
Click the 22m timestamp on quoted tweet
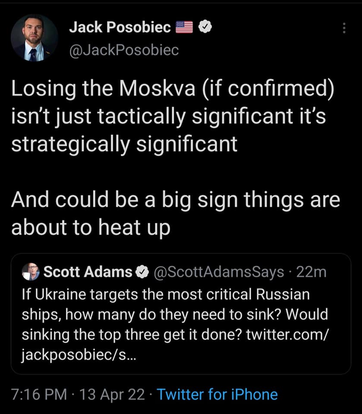(x=311, y=272)
